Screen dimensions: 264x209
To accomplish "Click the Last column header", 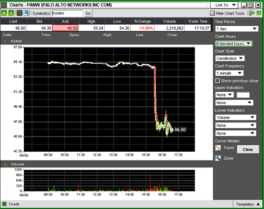I will (x=13, y=21).
